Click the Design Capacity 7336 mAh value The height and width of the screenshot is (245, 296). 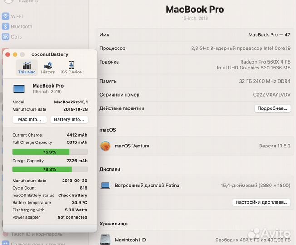[77, 161]
